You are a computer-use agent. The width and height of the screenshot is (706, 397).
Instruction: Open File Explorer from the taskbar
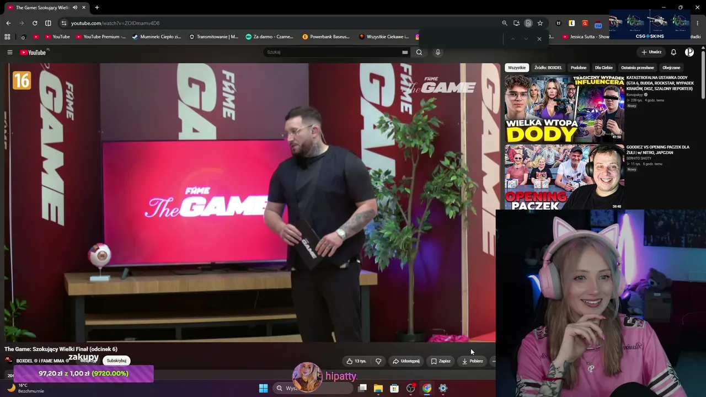click(378, 388)
